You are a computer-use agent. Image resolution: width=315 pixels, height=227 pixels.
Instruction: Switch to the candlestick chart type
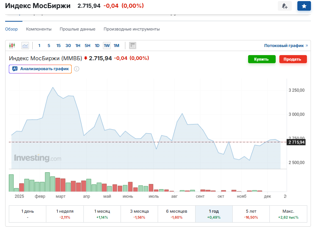click(12, 46)
